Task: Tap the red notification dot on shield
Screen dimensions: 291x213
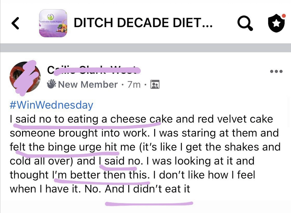Action: [284, 16]
